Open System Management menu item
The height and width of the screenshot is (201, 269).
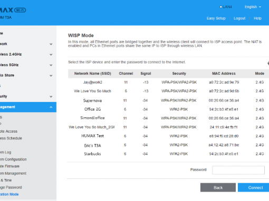coord(13,173)
